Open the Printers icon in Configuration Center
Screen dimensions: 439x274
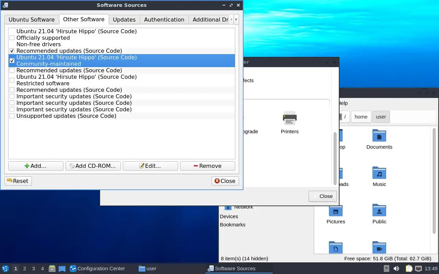pos(290,123)
